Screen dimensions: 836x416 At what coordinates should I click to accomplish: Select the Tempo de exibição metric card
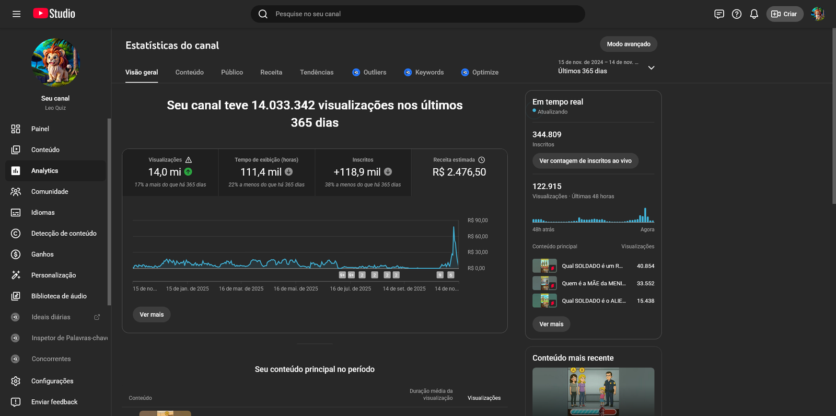pyautogui.click(x=266, y=172)
